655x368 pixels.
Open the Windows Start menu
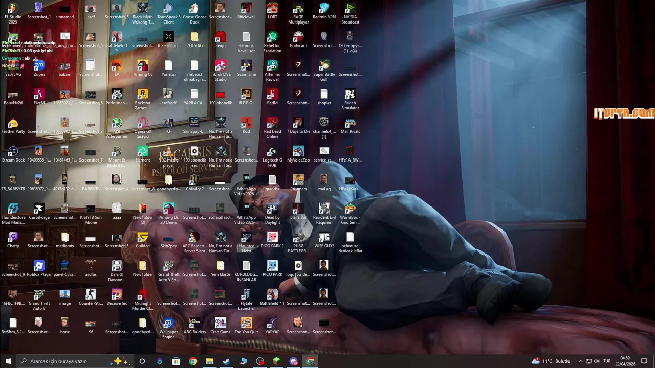(x=8, y=361)
